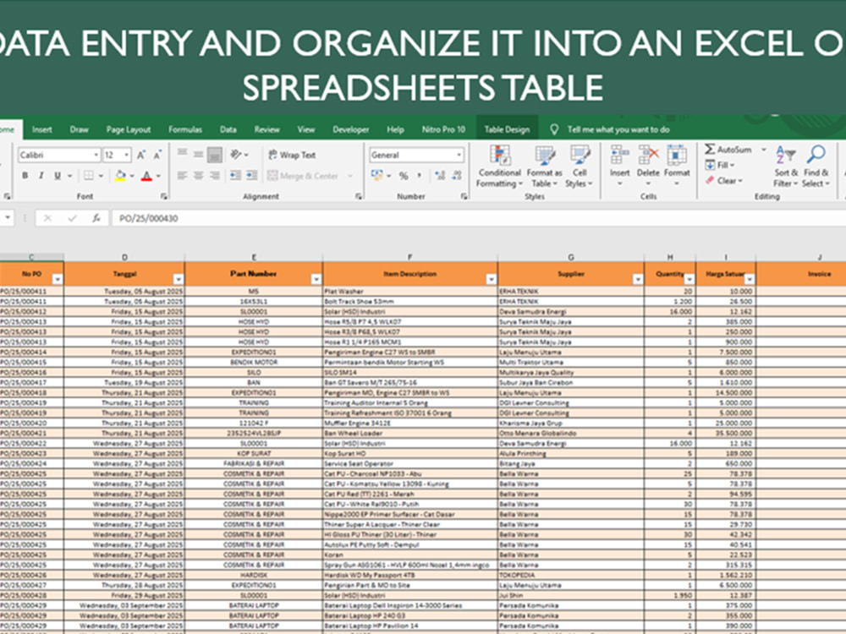The width and height of the screenshot is (846, 634).
Task: Select cell TOKOPEDIA supplier
Action: click(x=571, y=575)
